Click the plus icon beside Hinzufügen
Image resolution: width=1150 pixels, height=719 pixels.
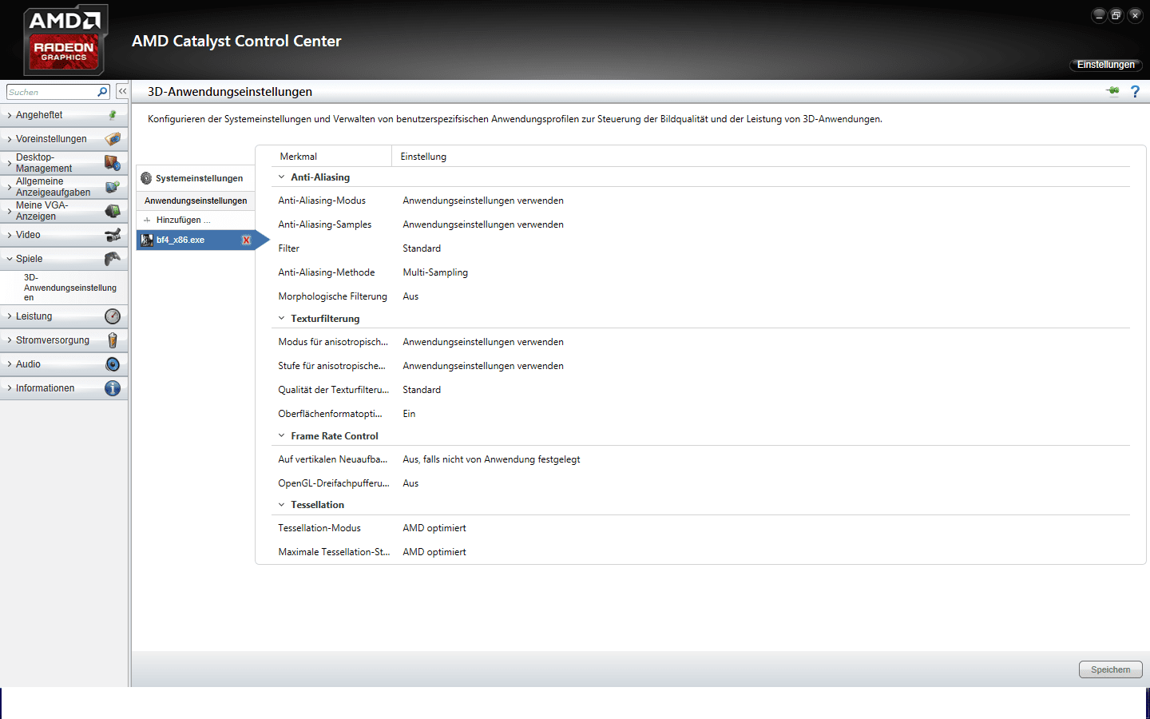(147, 220)
